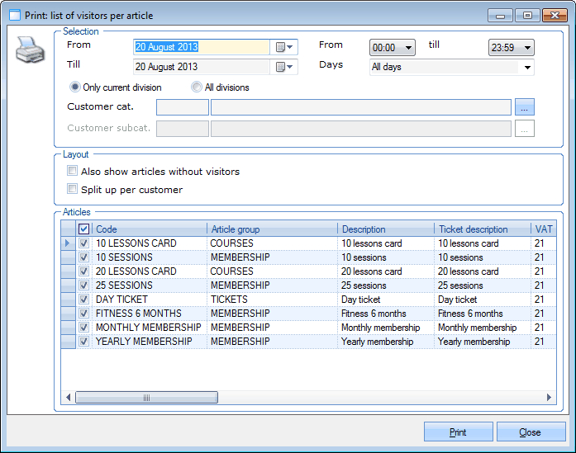The image size is (576, 453).
Task: Open calendar picker for From date
Action: (x=283, y=47)
